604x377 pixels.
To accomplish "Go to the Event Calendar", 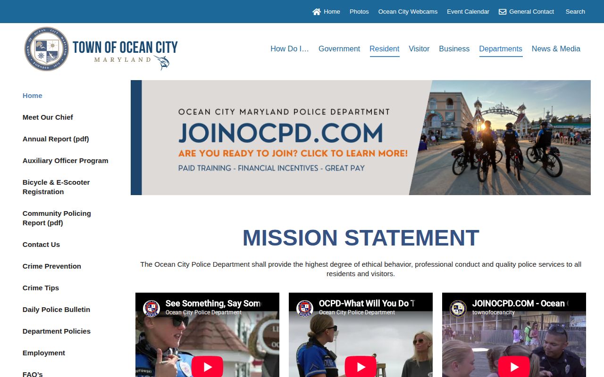I will click(468, 12).
